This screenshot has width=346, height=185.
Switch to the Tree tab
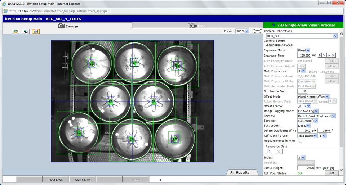click(x=197, y=26)
